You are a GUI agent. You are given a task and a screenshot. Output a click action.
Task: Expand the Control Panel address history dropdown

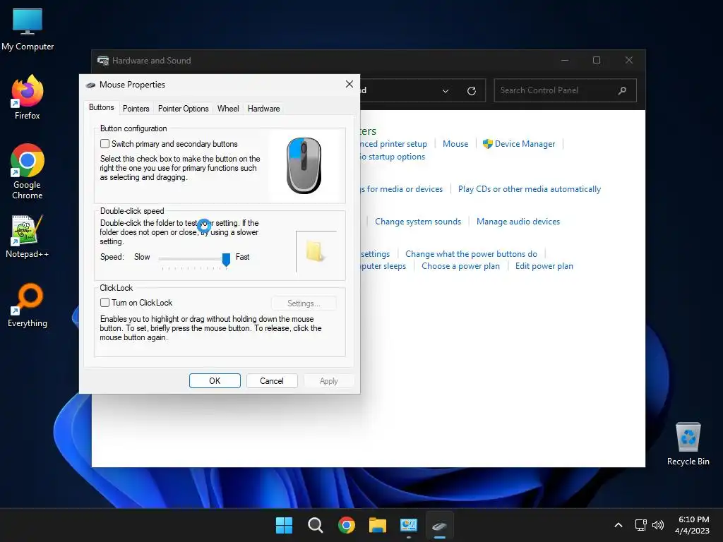click(446, 91)
